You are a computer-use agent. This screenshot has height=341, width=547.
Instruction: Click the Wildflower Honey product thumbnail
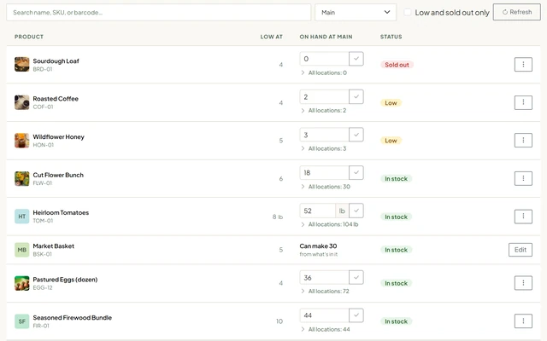[21, 140]
